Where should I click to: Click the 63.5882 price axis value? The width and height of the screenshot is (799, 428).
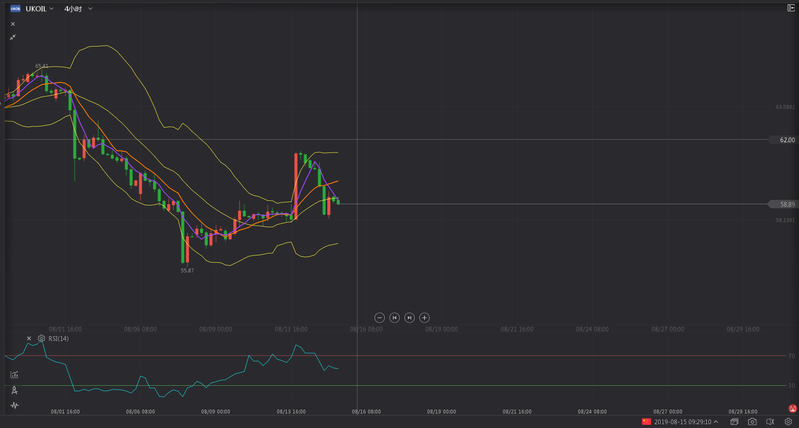[785, 107]
